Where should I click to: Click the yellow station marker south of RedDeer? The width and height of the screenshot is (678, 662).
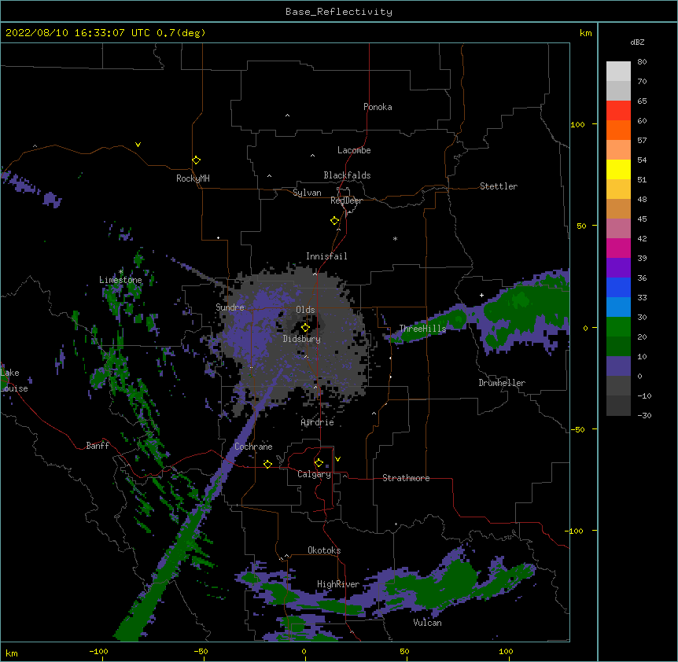pos(335,221)
